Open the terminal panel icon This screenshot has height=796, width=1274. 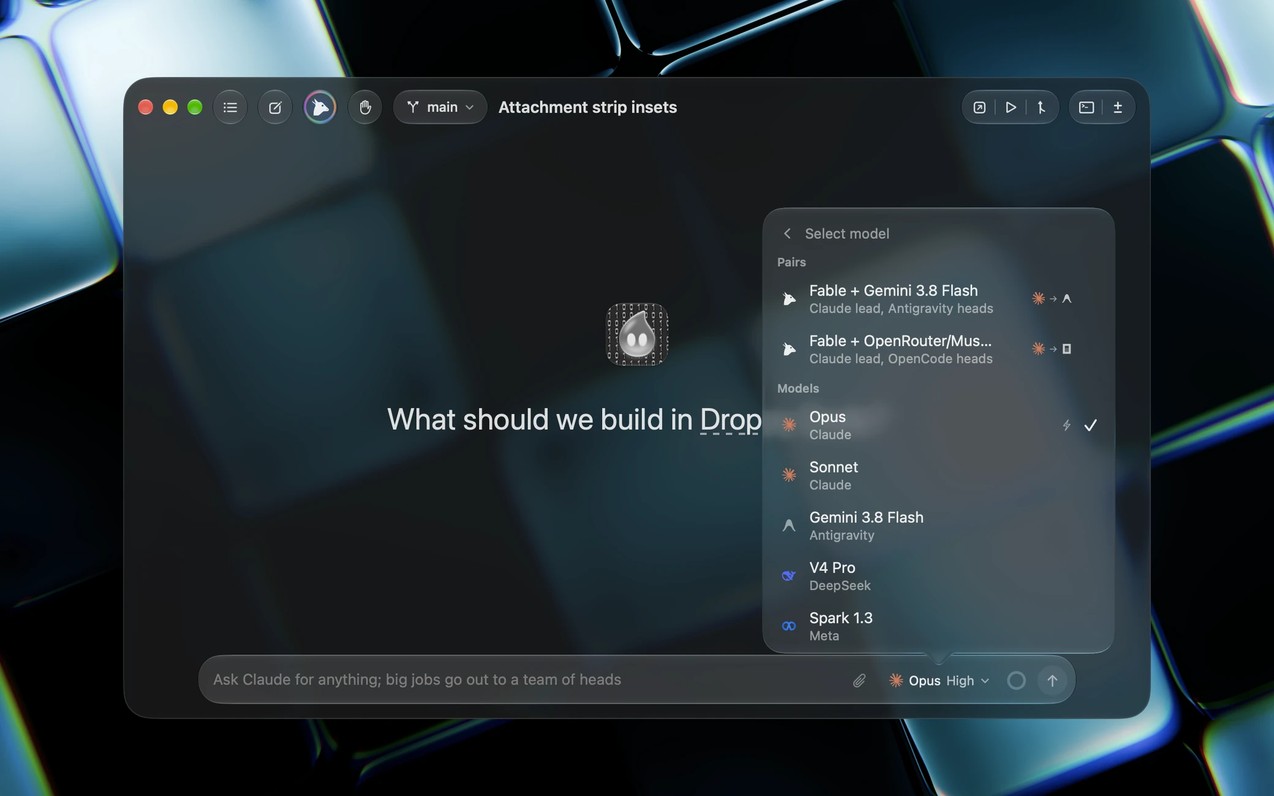pos(1086,107)
